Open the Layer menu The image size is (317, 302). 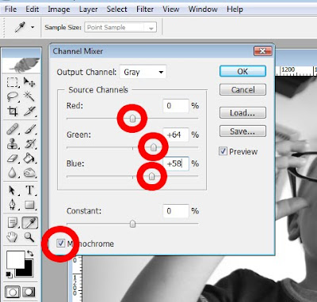coord(88,9)
